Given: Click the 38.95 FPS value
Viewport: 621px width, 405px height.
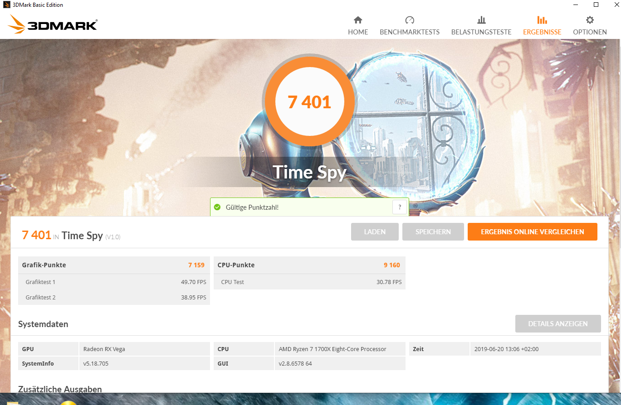Looking at the screenshot, I should click(194, 297).
